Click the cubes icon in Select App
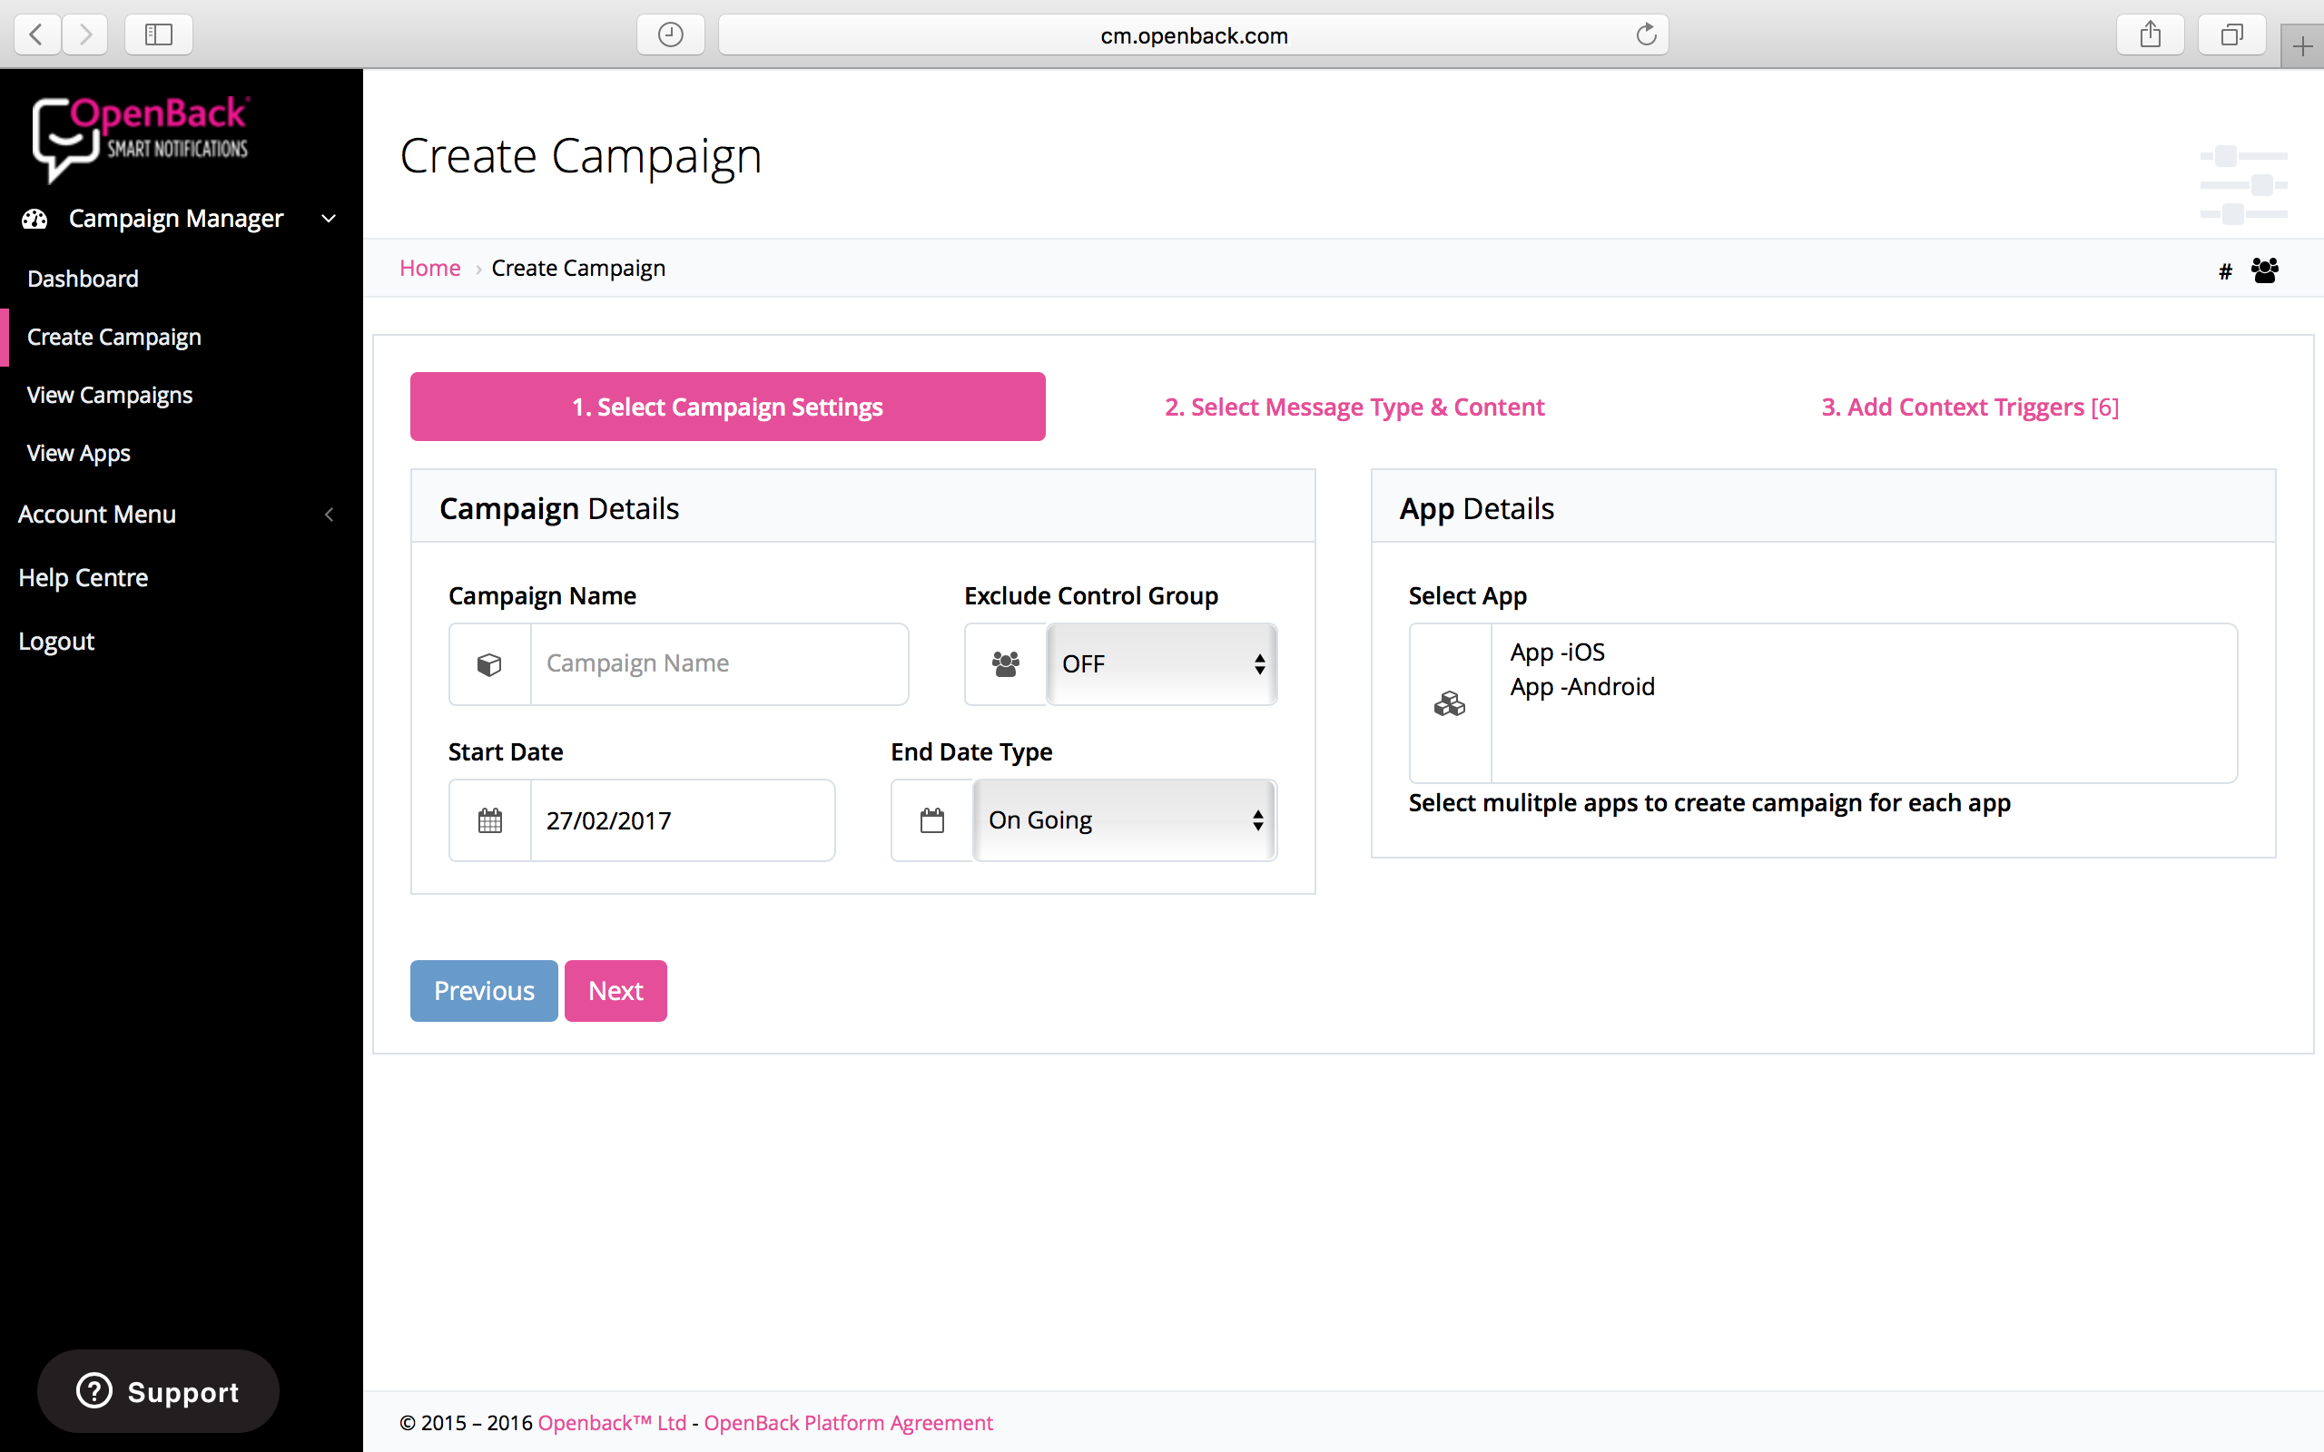The image size is (2324, 1452). click(1449, 704)
